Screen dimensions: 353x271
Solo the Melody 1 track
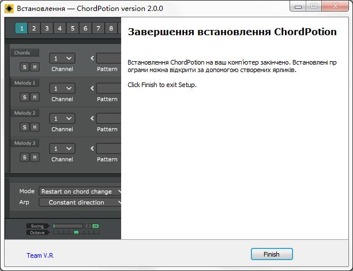(x=25, y=97)
